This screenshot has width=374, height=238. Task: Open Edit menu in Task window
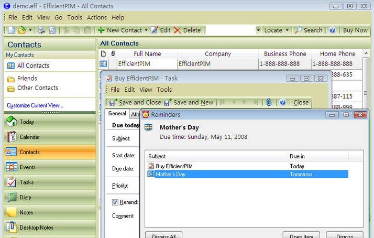(x=129, y=90)
